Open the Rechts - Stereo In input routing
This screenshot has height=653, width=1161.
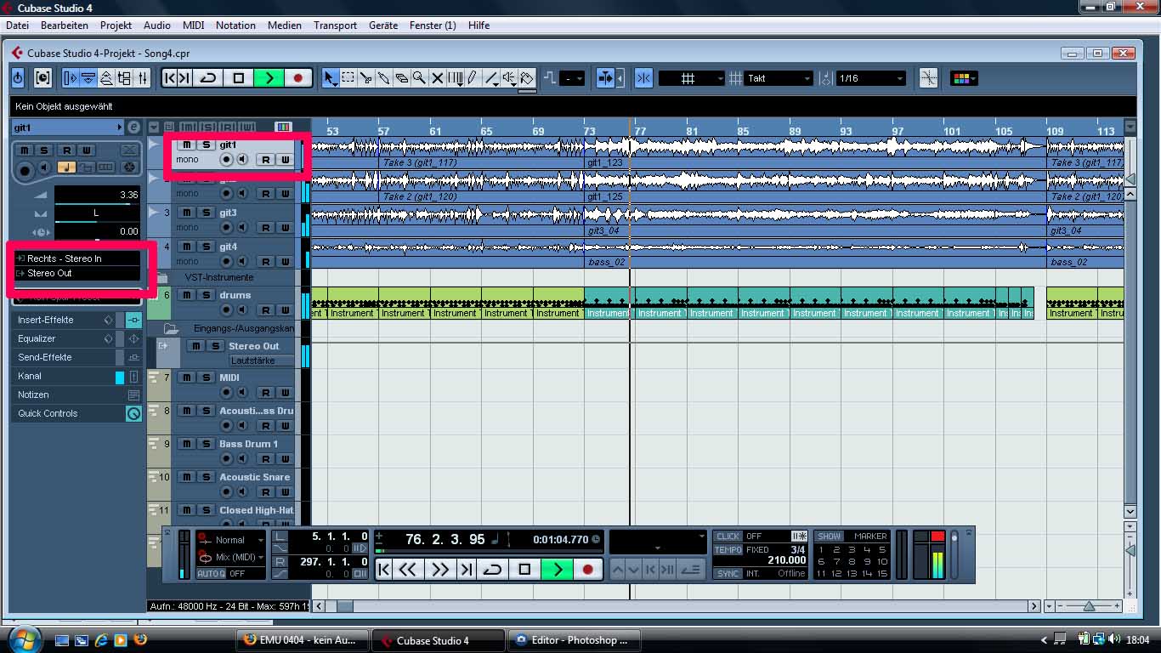[76, 258]
